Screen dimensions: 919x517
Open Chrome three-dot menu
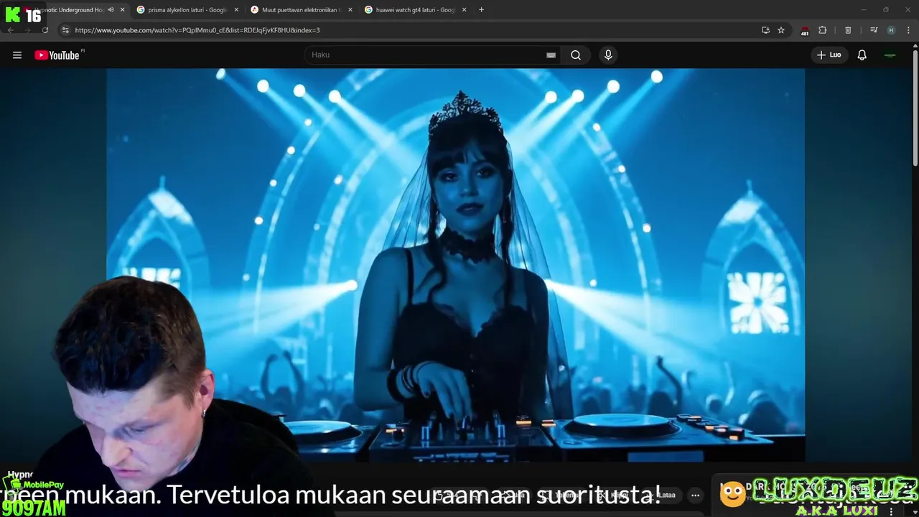pos(909,30)
